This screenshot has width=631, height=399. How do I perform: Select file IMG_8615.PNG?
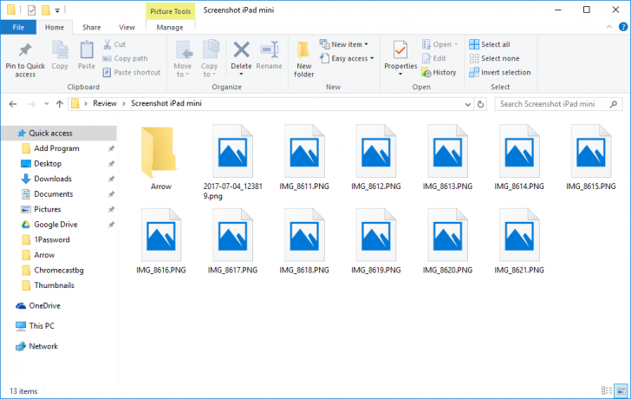click(591, 158)
